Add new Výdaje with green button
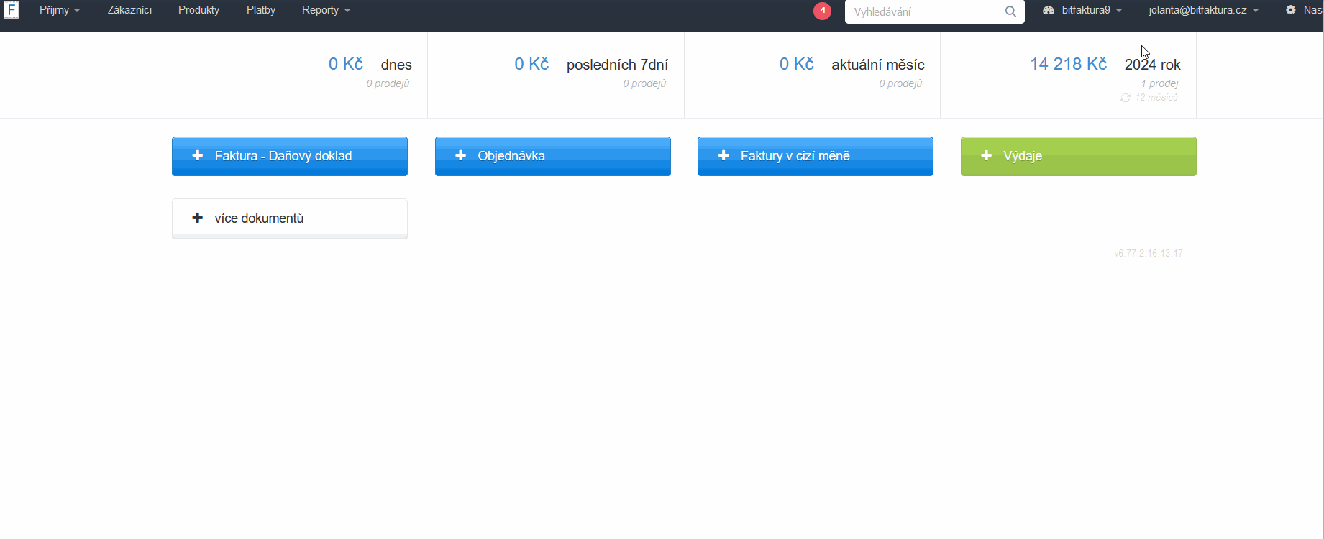This screenshot has height=539, width=1324. pyautogui.click(x=1079, y=156)
